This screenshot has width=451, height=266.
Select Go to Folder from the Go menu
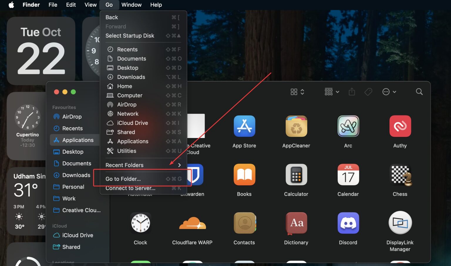(x=123, y=179)
